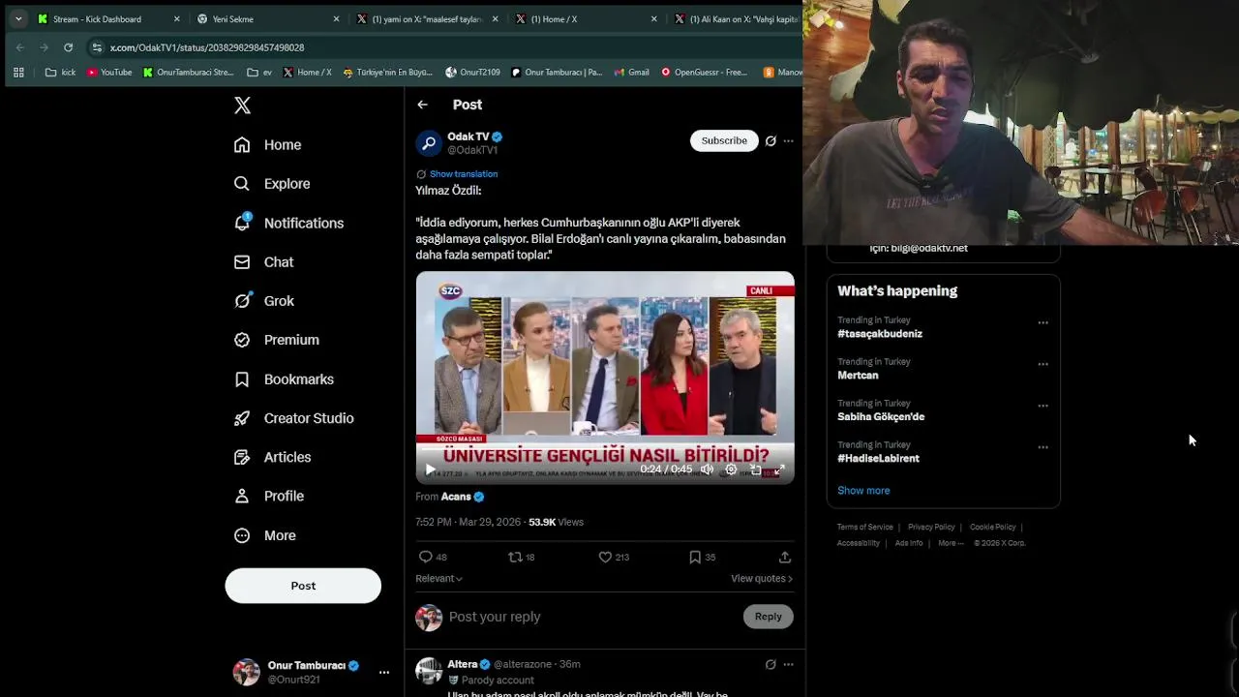Expand the Relevant replies sort dropdown
This screenshot has width=1239, height=697.
pyautogui.click(x=438, y=578)
